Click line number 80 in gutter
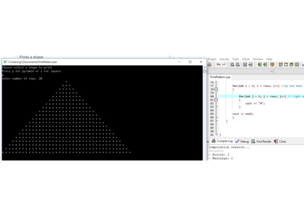The width and height of the screenshot is (304, 216). coord(212,97)
